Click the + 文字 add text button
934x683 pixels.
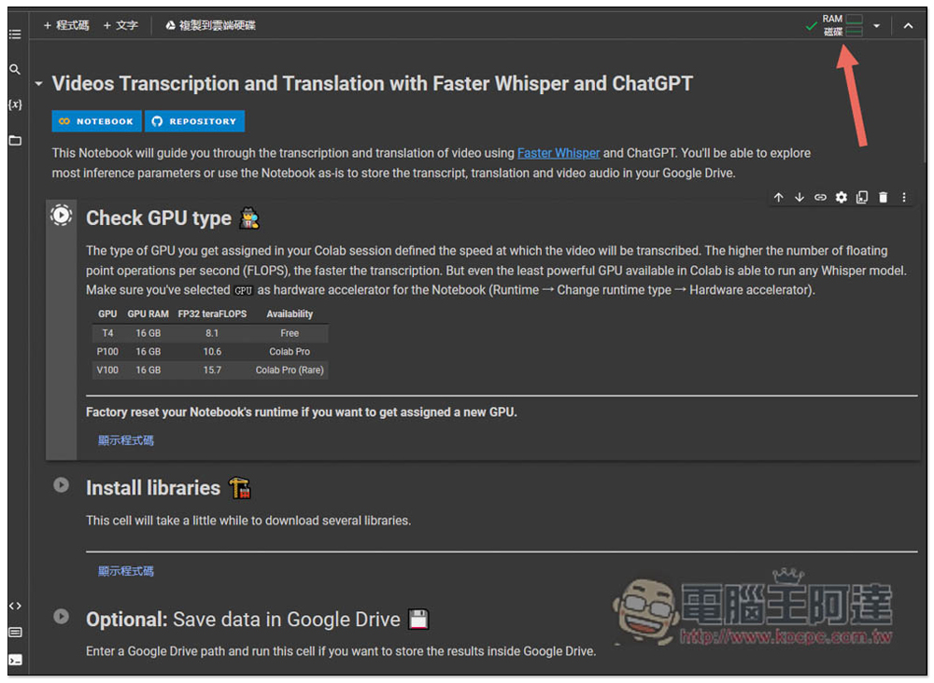coord(120,25)
